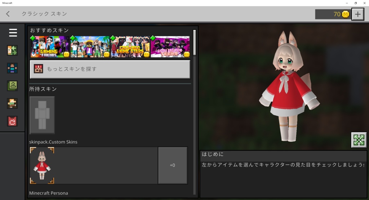Viewport: 369px width, 200px height.
Task: Add Minecoins with the plus button
Action: click(358, 14)
